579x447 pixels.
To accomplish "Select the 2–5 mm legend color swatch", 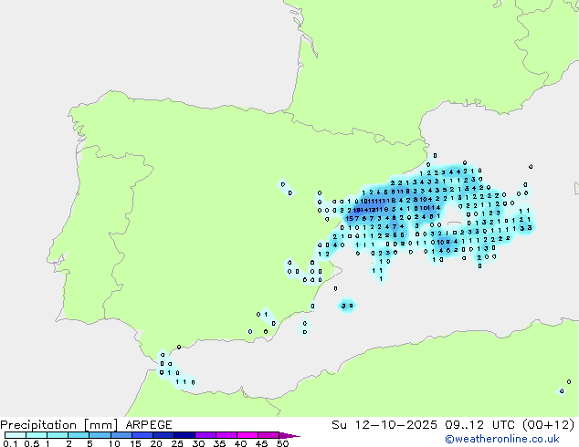I will coord(79,435).
